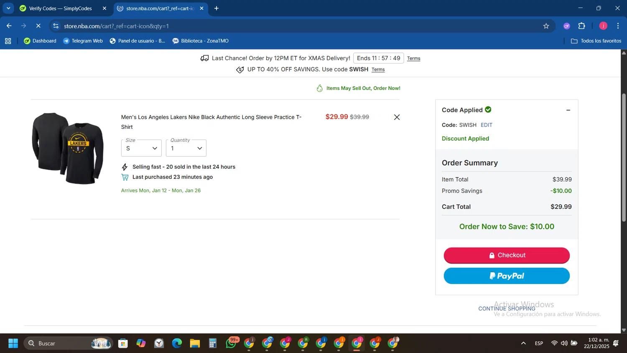Open the volume speaker icon in tray

564,343
